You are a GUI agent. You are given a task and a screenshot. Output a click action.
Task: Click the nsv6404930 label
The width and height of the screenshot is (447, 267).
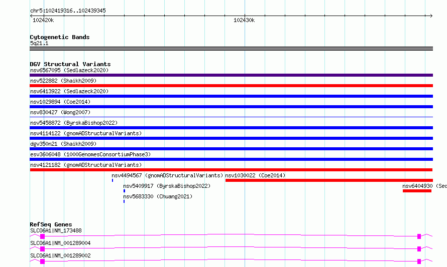pyautogui.click(x=417, y=186)
